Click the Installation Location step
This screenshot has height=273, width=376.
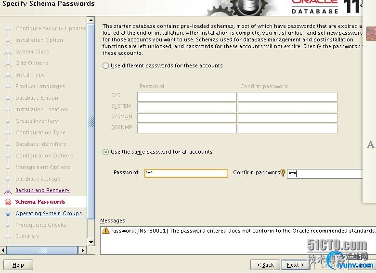click(x=41, y=109)
